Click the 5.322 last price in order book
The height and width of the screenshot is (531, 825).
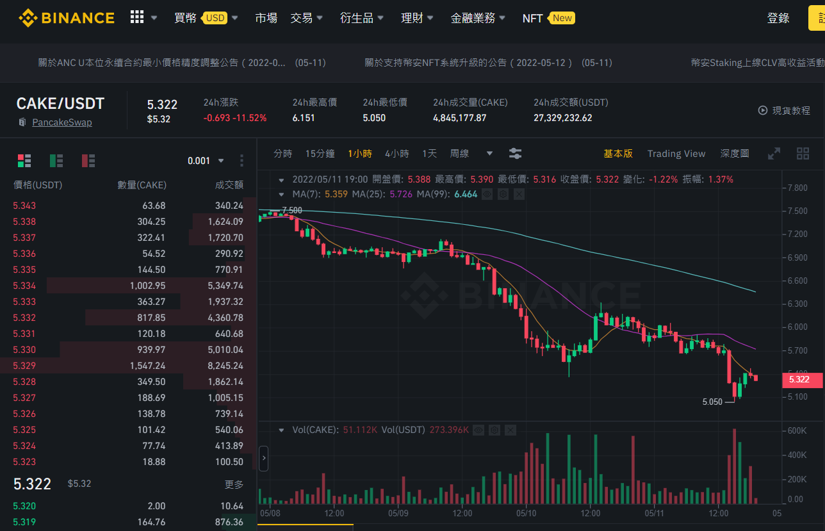[x=32, y=484]
